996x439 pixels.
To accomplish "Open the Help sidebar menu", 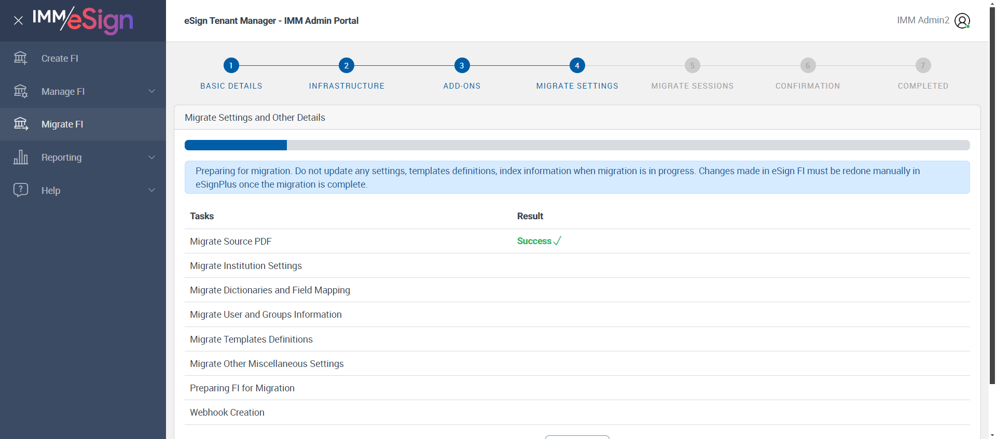I will [x=83, y=190].
